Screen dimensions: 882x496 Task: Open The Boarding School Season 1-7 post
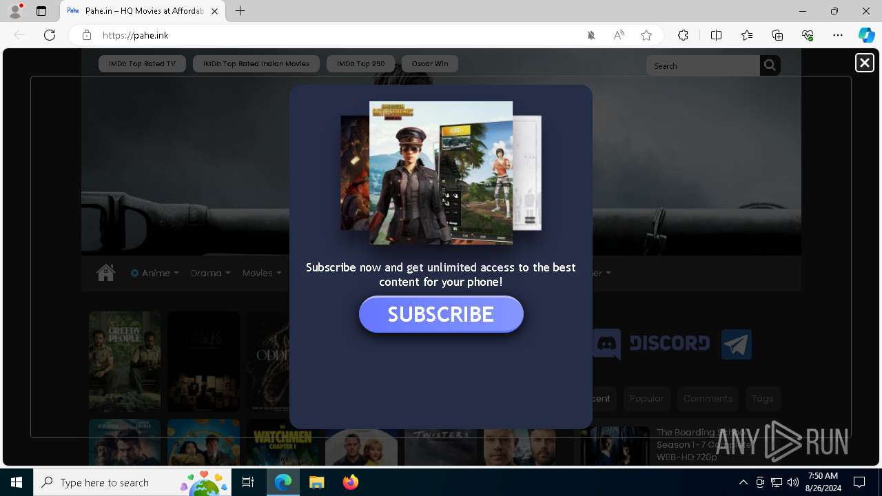pos(703,444)
